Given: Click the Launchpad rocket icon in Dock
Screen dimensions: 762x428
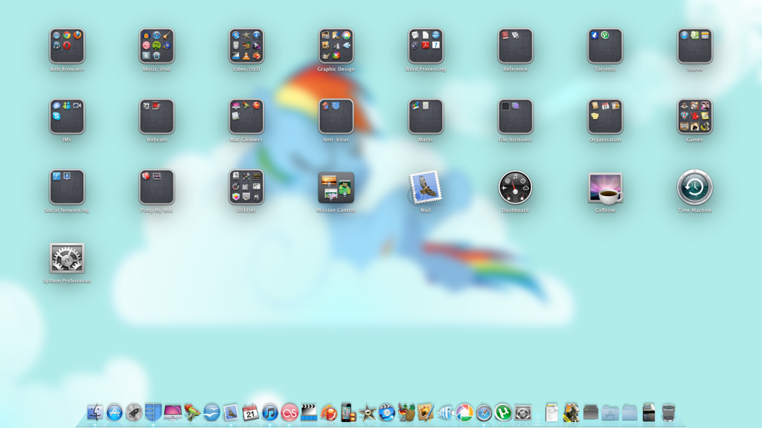Looking at the screenshot, I should coord(134,412).
